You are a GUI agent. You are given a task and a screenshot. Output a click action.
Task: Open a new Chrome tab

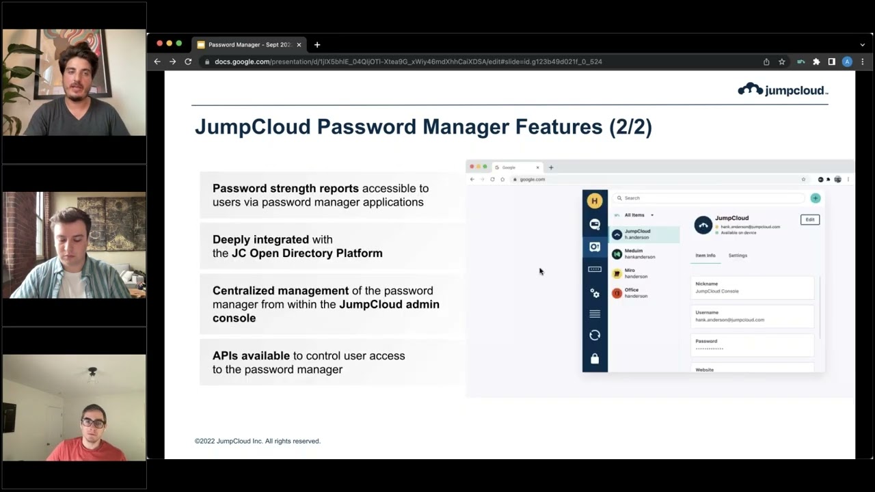coord(317,45)
